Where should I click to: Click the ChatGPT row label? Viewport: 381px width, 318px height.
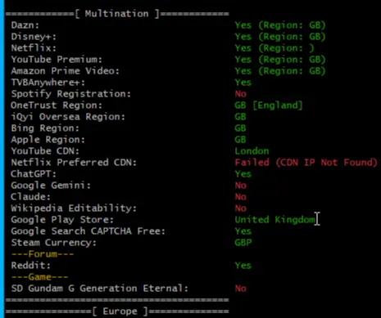(x=34, y=174)
